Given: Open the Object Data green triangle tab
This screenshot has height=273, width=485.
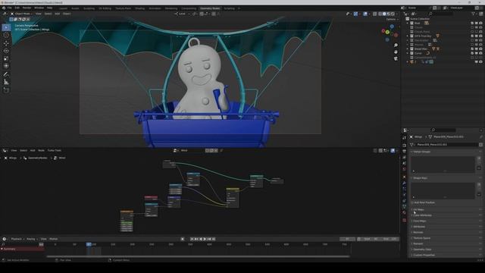Looking at the screenshot, I should tap(404, 206).
